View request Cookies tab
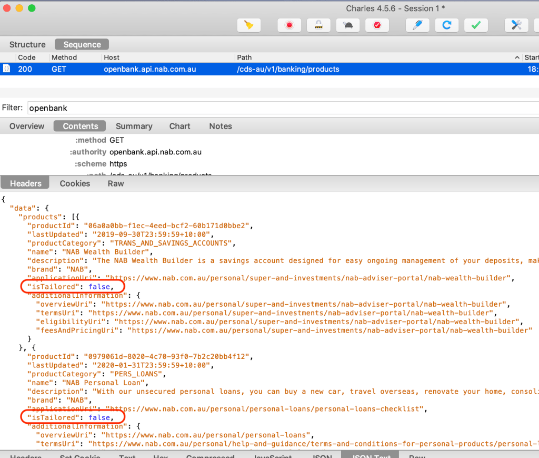The image size is (539, 458). coord(75,183)
